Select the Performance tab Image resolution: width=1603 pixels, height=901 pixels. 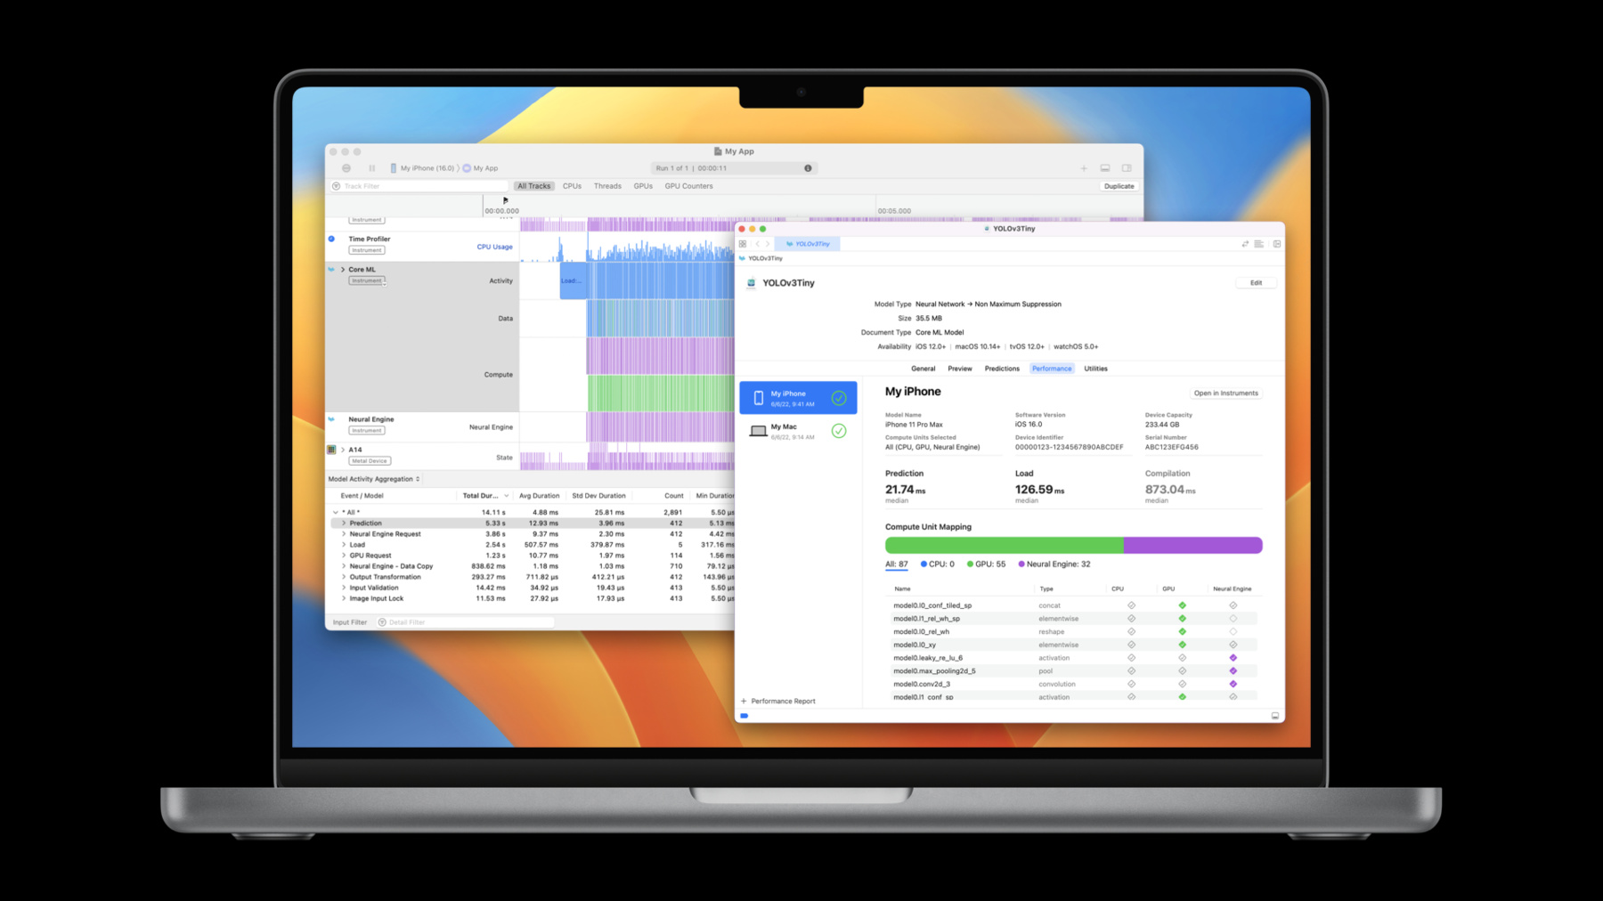1052,369
